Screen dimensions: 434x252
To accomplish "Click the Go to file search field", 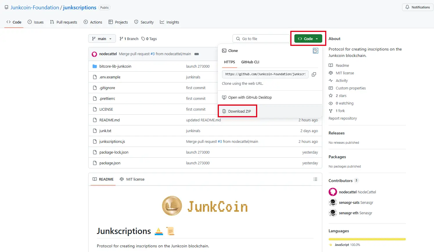I will 261,39.
